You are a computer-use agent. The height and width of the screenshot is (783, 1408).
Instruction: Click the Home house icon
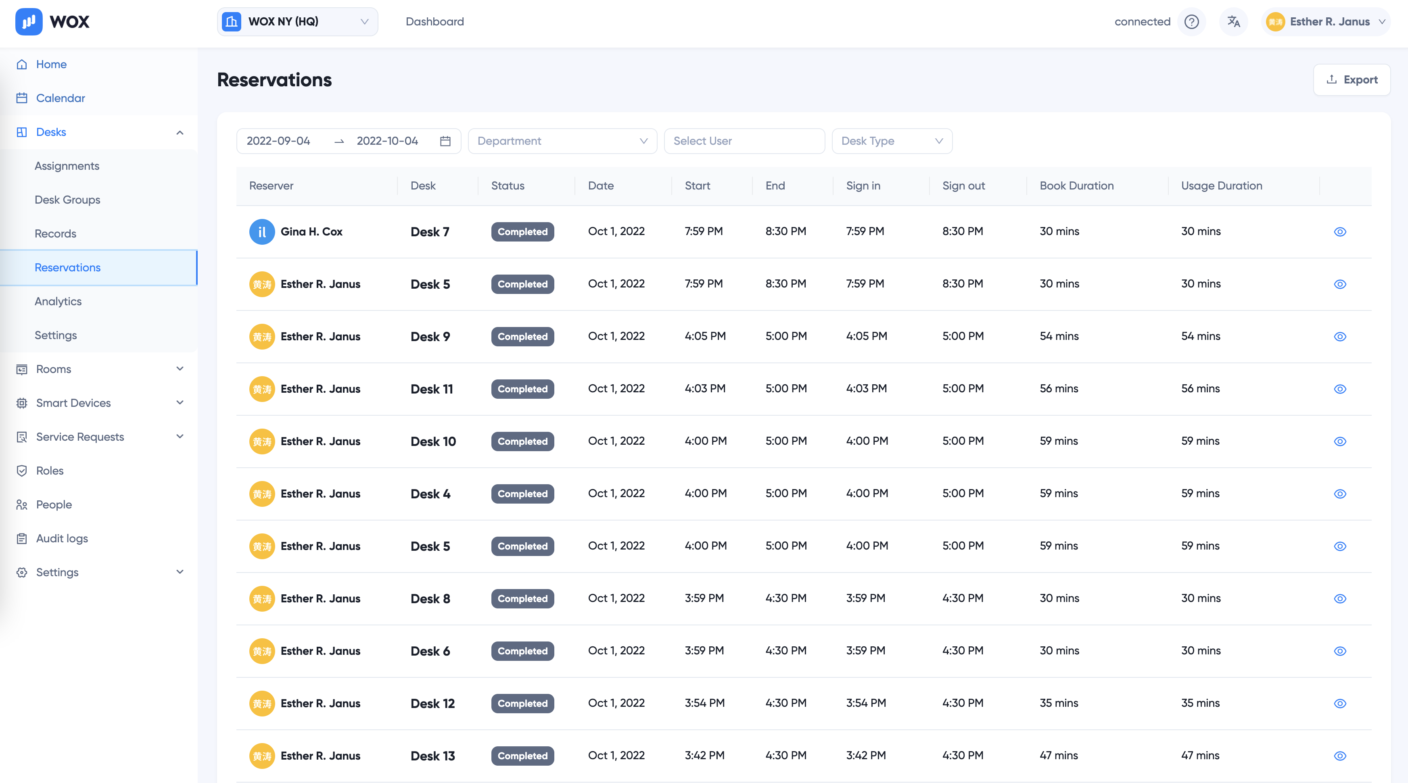coord(22,65)
